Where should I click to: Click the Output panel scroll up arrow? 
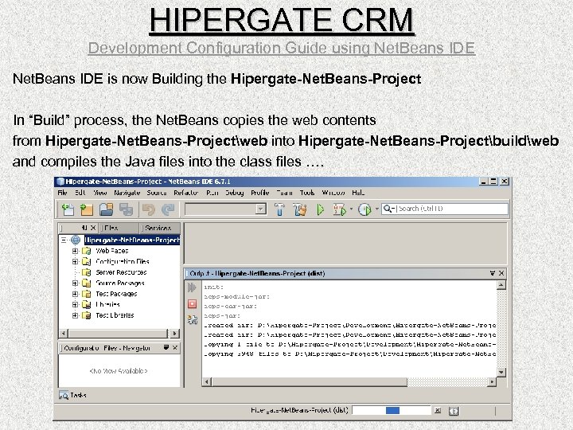[501, 285]
